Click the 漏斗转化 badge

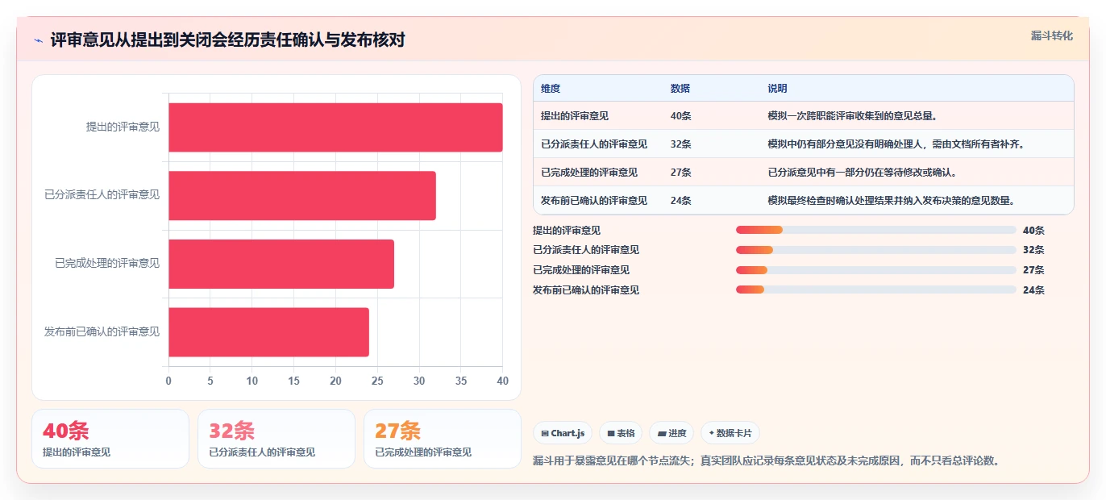coord(1051,35)
